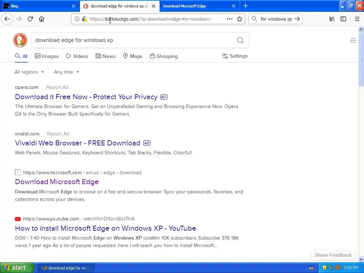Click the Share Feedback button
This screenshot has height=273, width=364.
coord(333,255)
